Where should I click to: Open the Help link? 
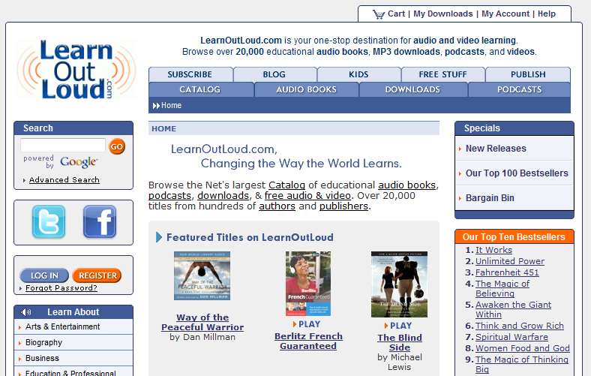pyautogui.click(x=547, y=14)
